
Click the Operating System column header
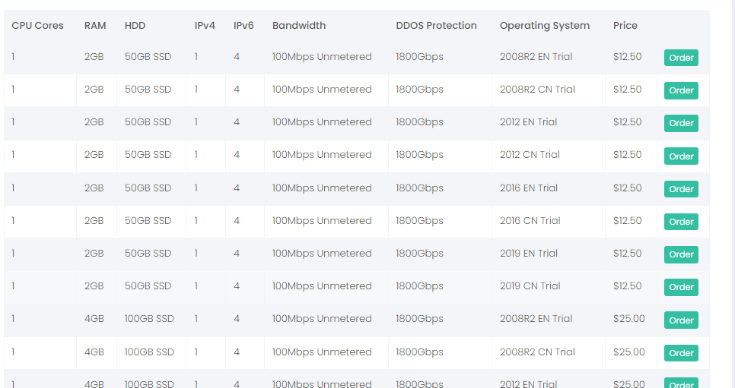(x=545, y=26)
